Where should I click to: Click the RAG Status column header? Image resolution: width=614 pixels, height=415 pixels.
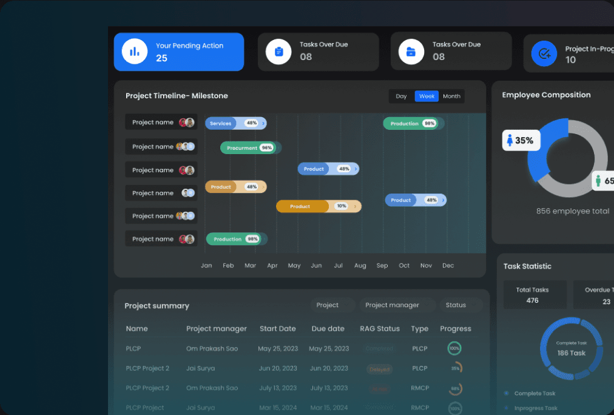(379, 329)
